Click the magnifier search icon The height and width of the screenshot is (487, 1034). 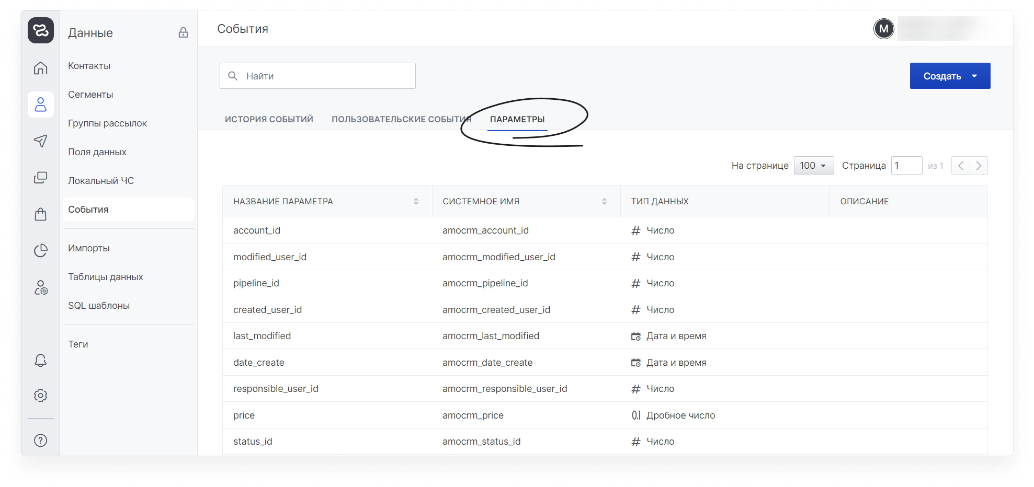(233, 76)
